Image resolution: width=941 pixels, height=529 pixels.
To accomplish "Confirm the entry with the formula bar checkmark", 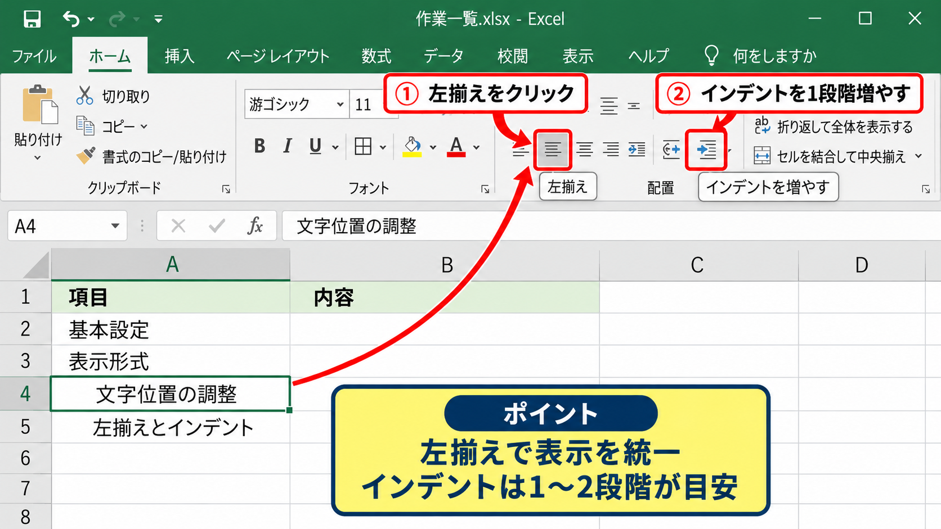I will click(x=217, y=226).
